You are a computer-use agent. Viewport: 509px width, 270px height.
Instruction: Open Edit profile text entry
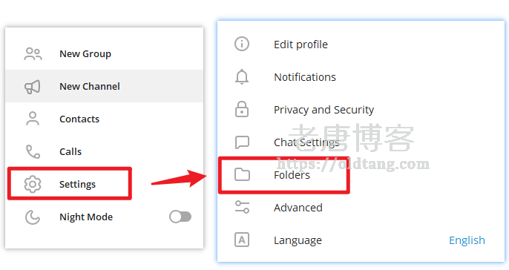301,45
